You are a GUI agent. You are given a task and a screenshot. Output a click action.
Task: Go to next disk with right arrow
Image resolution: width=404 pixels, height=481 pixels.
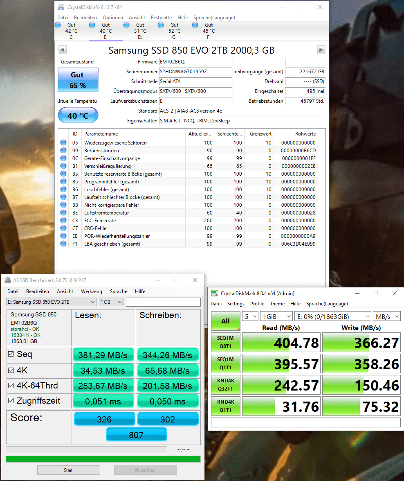tap(321, 50)
